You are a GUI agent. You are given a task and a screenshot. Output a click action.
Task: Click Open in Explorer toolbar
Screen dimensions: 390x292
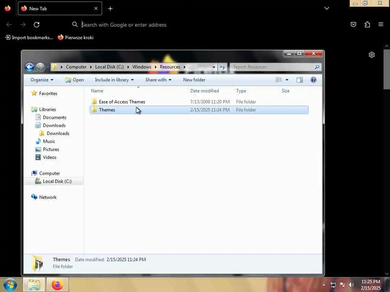pos(74,80)
